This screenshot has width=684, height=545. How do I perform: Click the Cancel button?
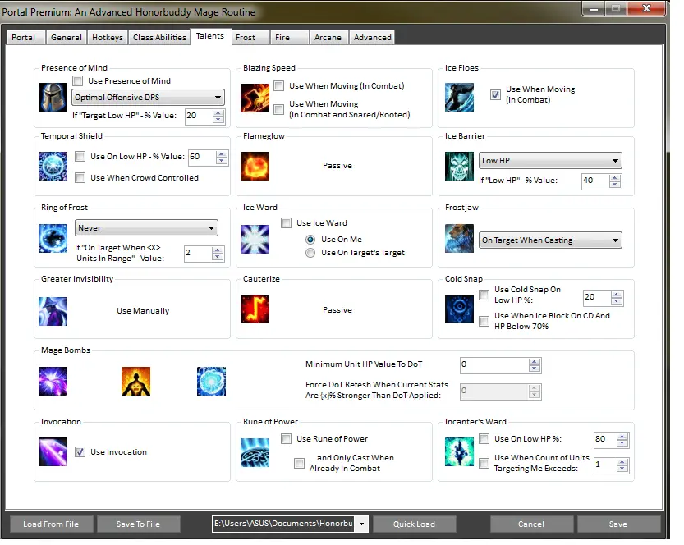(532, 524)
